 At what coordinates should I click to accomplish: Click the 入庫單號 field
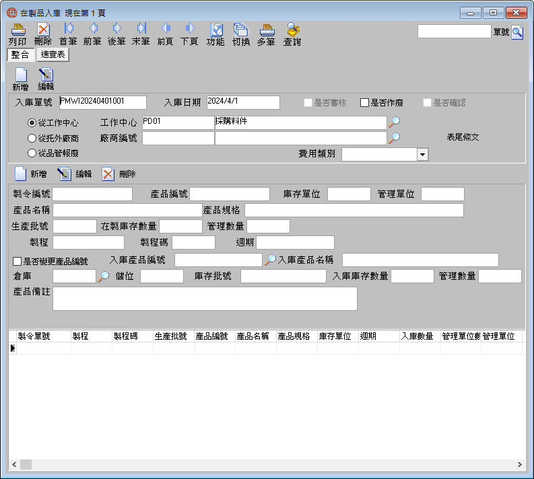click(103, 102)
